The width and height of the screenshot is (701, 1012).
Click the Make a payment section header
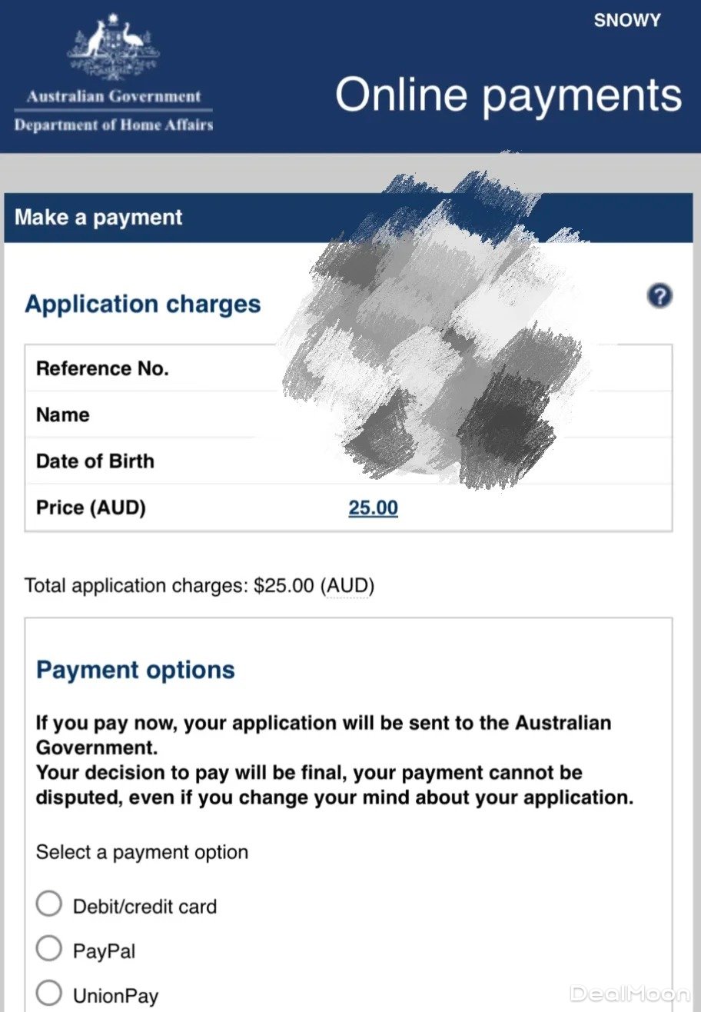[98, 218]
